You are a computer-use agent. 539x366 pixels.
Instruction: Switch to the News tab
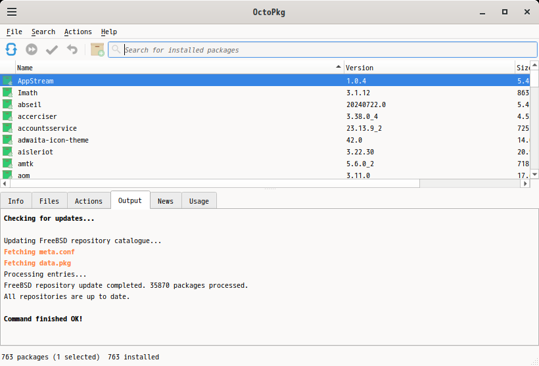166,201
